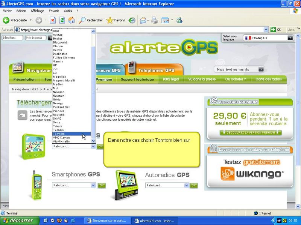Image resolution: width=301 pixels, height=225 pixels.
Task: Click Découvrez la version Premium button
Action: (251, 132)
